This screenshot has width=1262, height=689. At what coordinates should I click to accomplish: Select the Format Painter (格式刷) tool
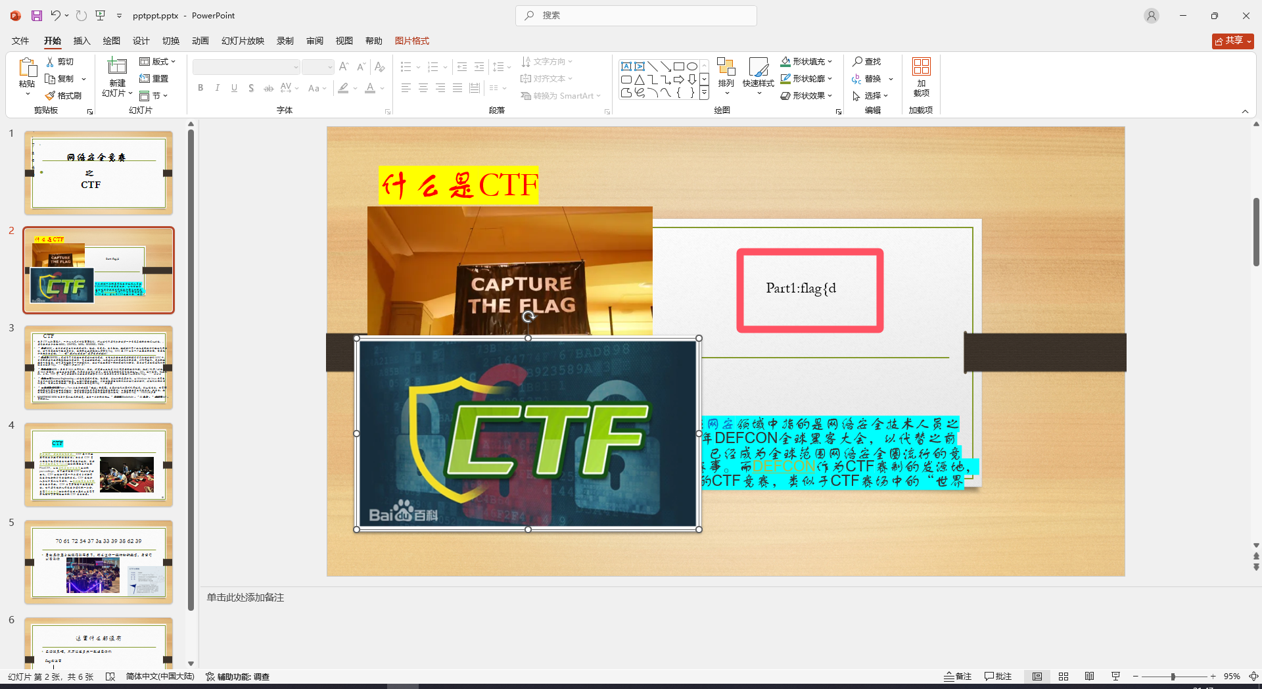[x=64, y=96]
